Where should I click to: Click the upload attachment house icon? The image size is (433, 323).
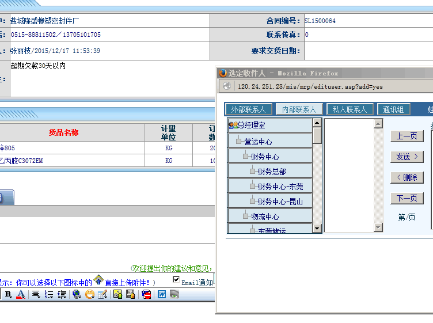pos(98,280)
